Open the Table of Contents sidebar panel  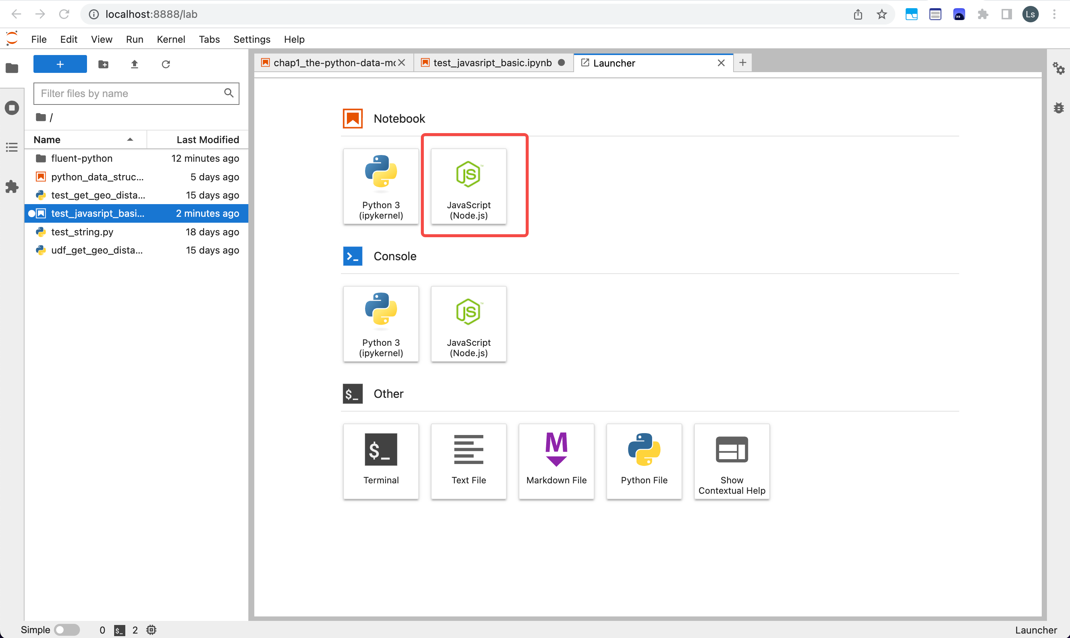coord(12,148)
